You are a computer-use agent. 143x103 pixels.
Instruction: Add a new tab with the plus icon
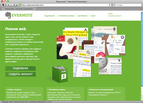pyautogui.click(x=141, y=9)
